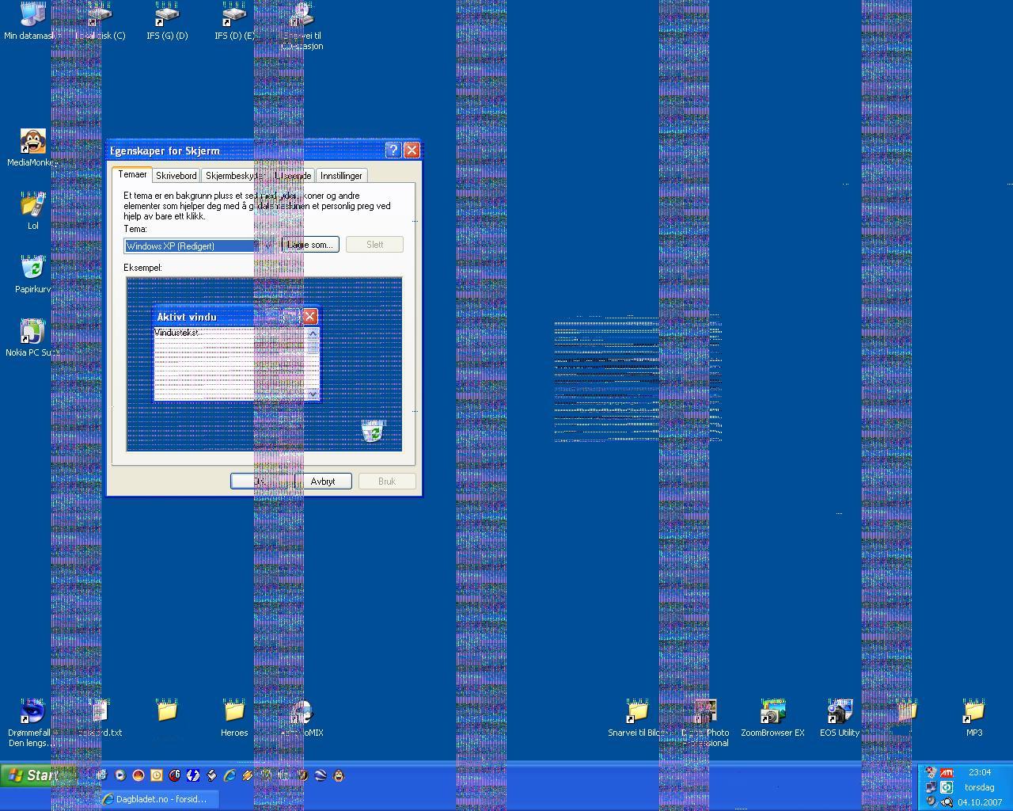Image resolution: width=1013 pixels, height=811 pixels.
Task: Open the Papirkurv recycle bin icon
Action: (x=32, y=269)
